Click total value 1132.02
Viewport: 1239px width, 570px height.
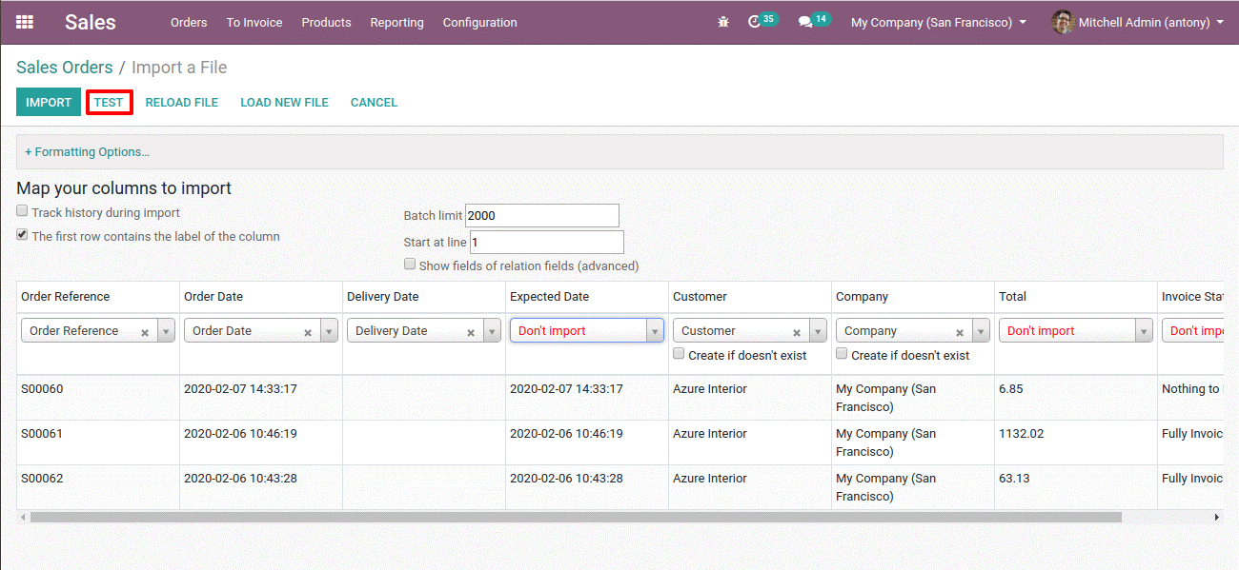click(1021, 433)
